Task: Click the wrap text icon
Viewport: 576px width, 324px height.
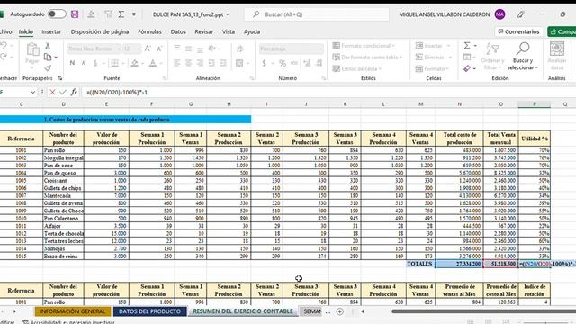Action: coord(239,49)
